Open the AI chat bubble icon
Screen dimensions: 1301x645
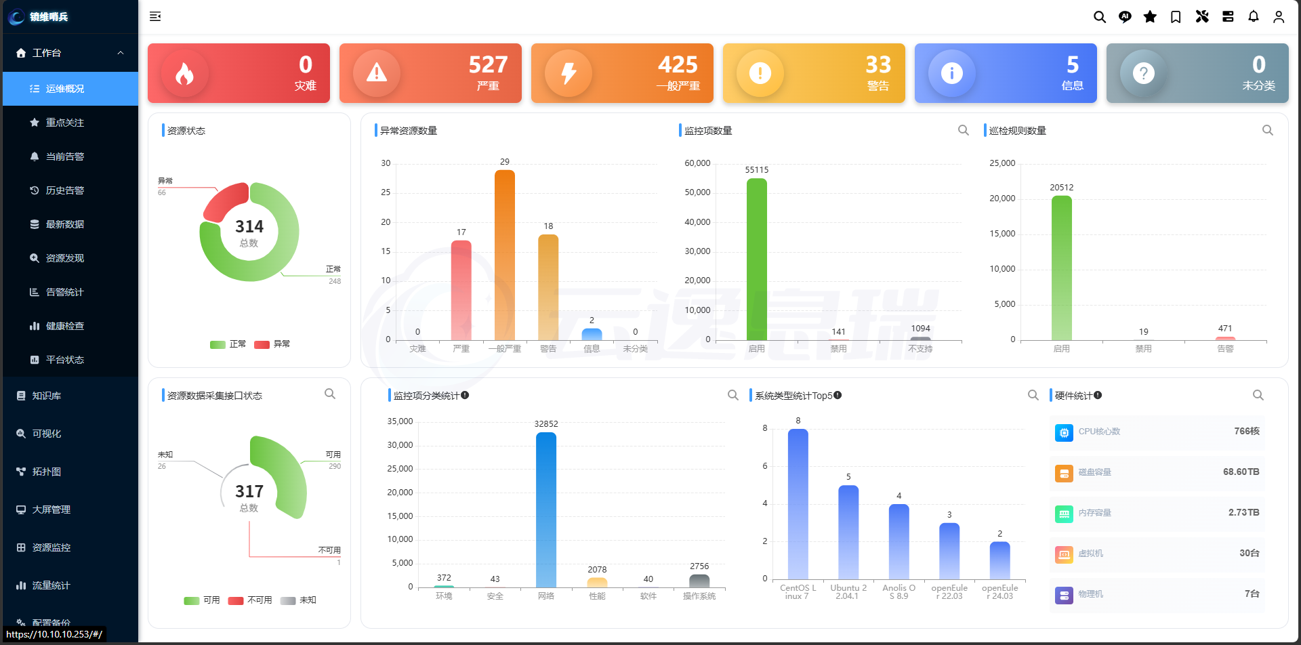[x=1125, y=17]
